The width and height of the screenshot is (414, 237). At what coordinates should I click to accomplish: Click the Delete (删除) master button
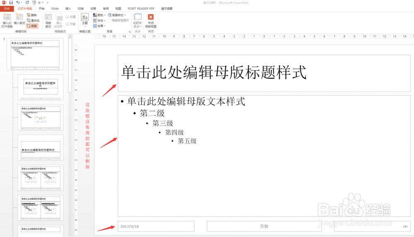tap(32, 15)
